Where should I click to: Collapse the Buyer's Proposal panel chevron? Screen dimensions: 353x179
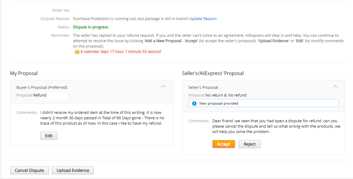(x=163, y=86)
